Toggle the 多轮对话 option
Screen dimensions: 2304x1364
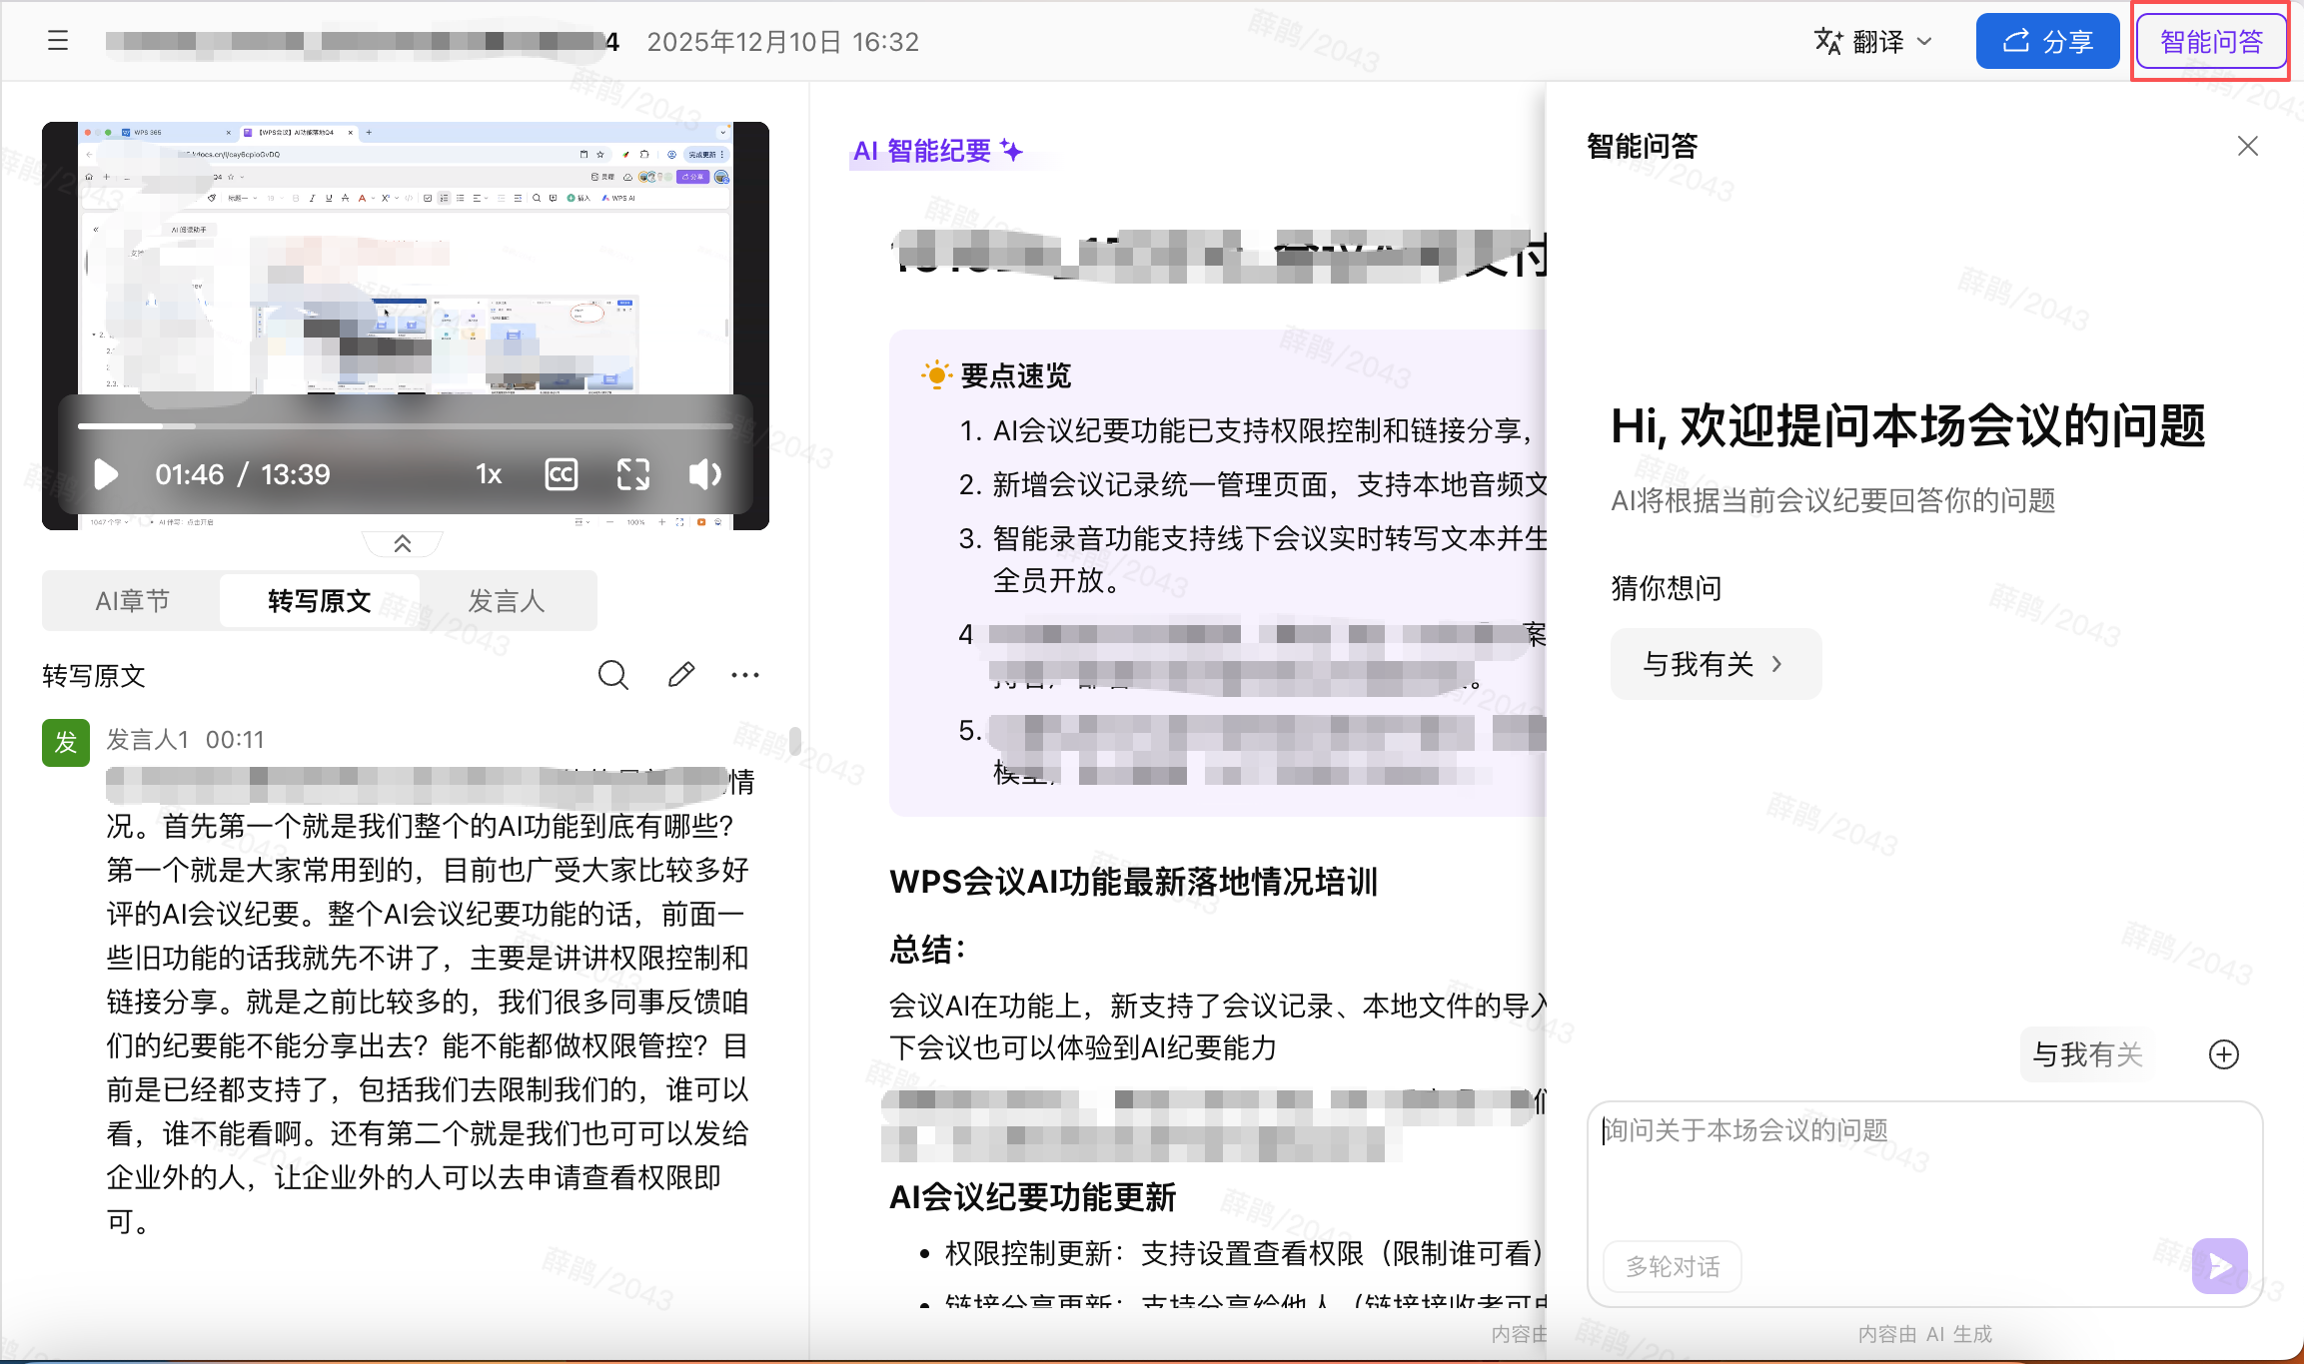coord(1673,1267)
